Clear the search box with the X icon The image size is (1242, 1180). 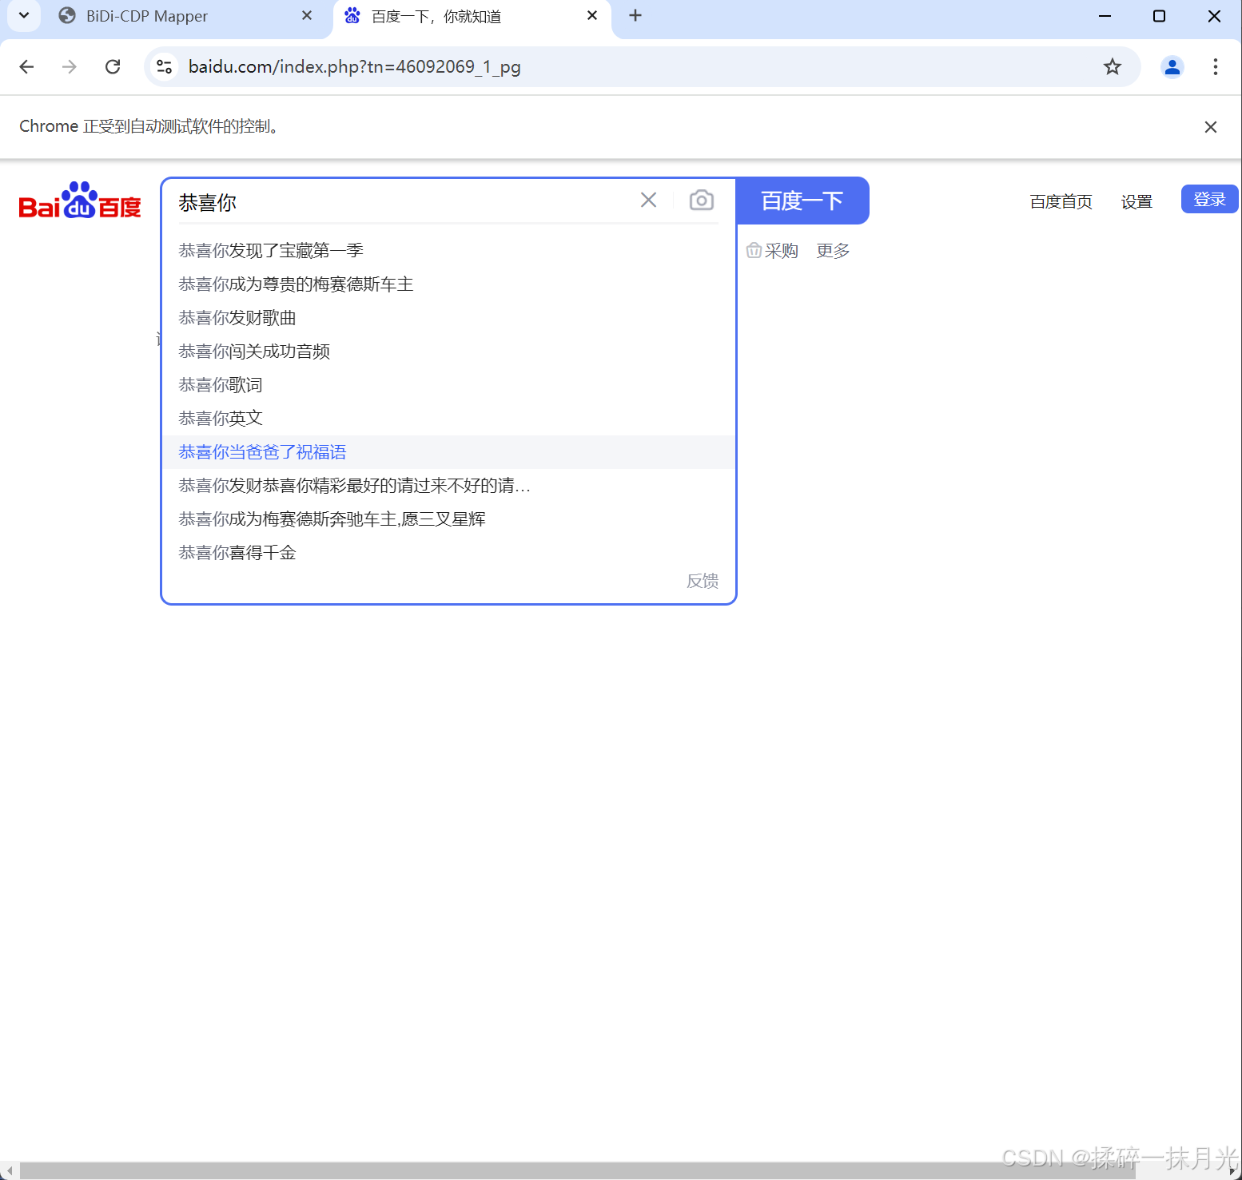pos(648,200)
